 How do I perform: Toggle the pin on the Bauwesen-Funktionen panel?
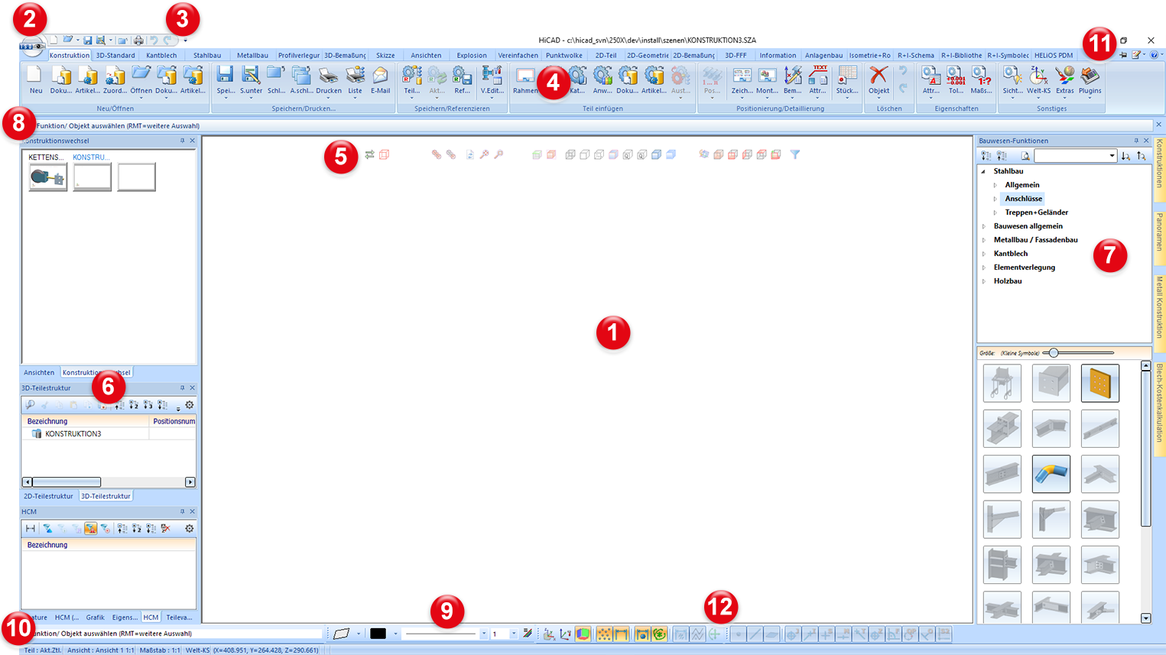(1136, 141)
